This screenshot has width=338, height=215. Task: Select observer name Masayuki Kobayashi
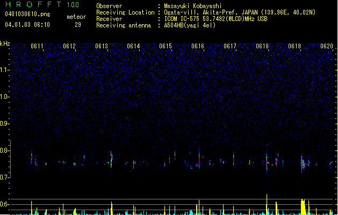coord(193,6)
